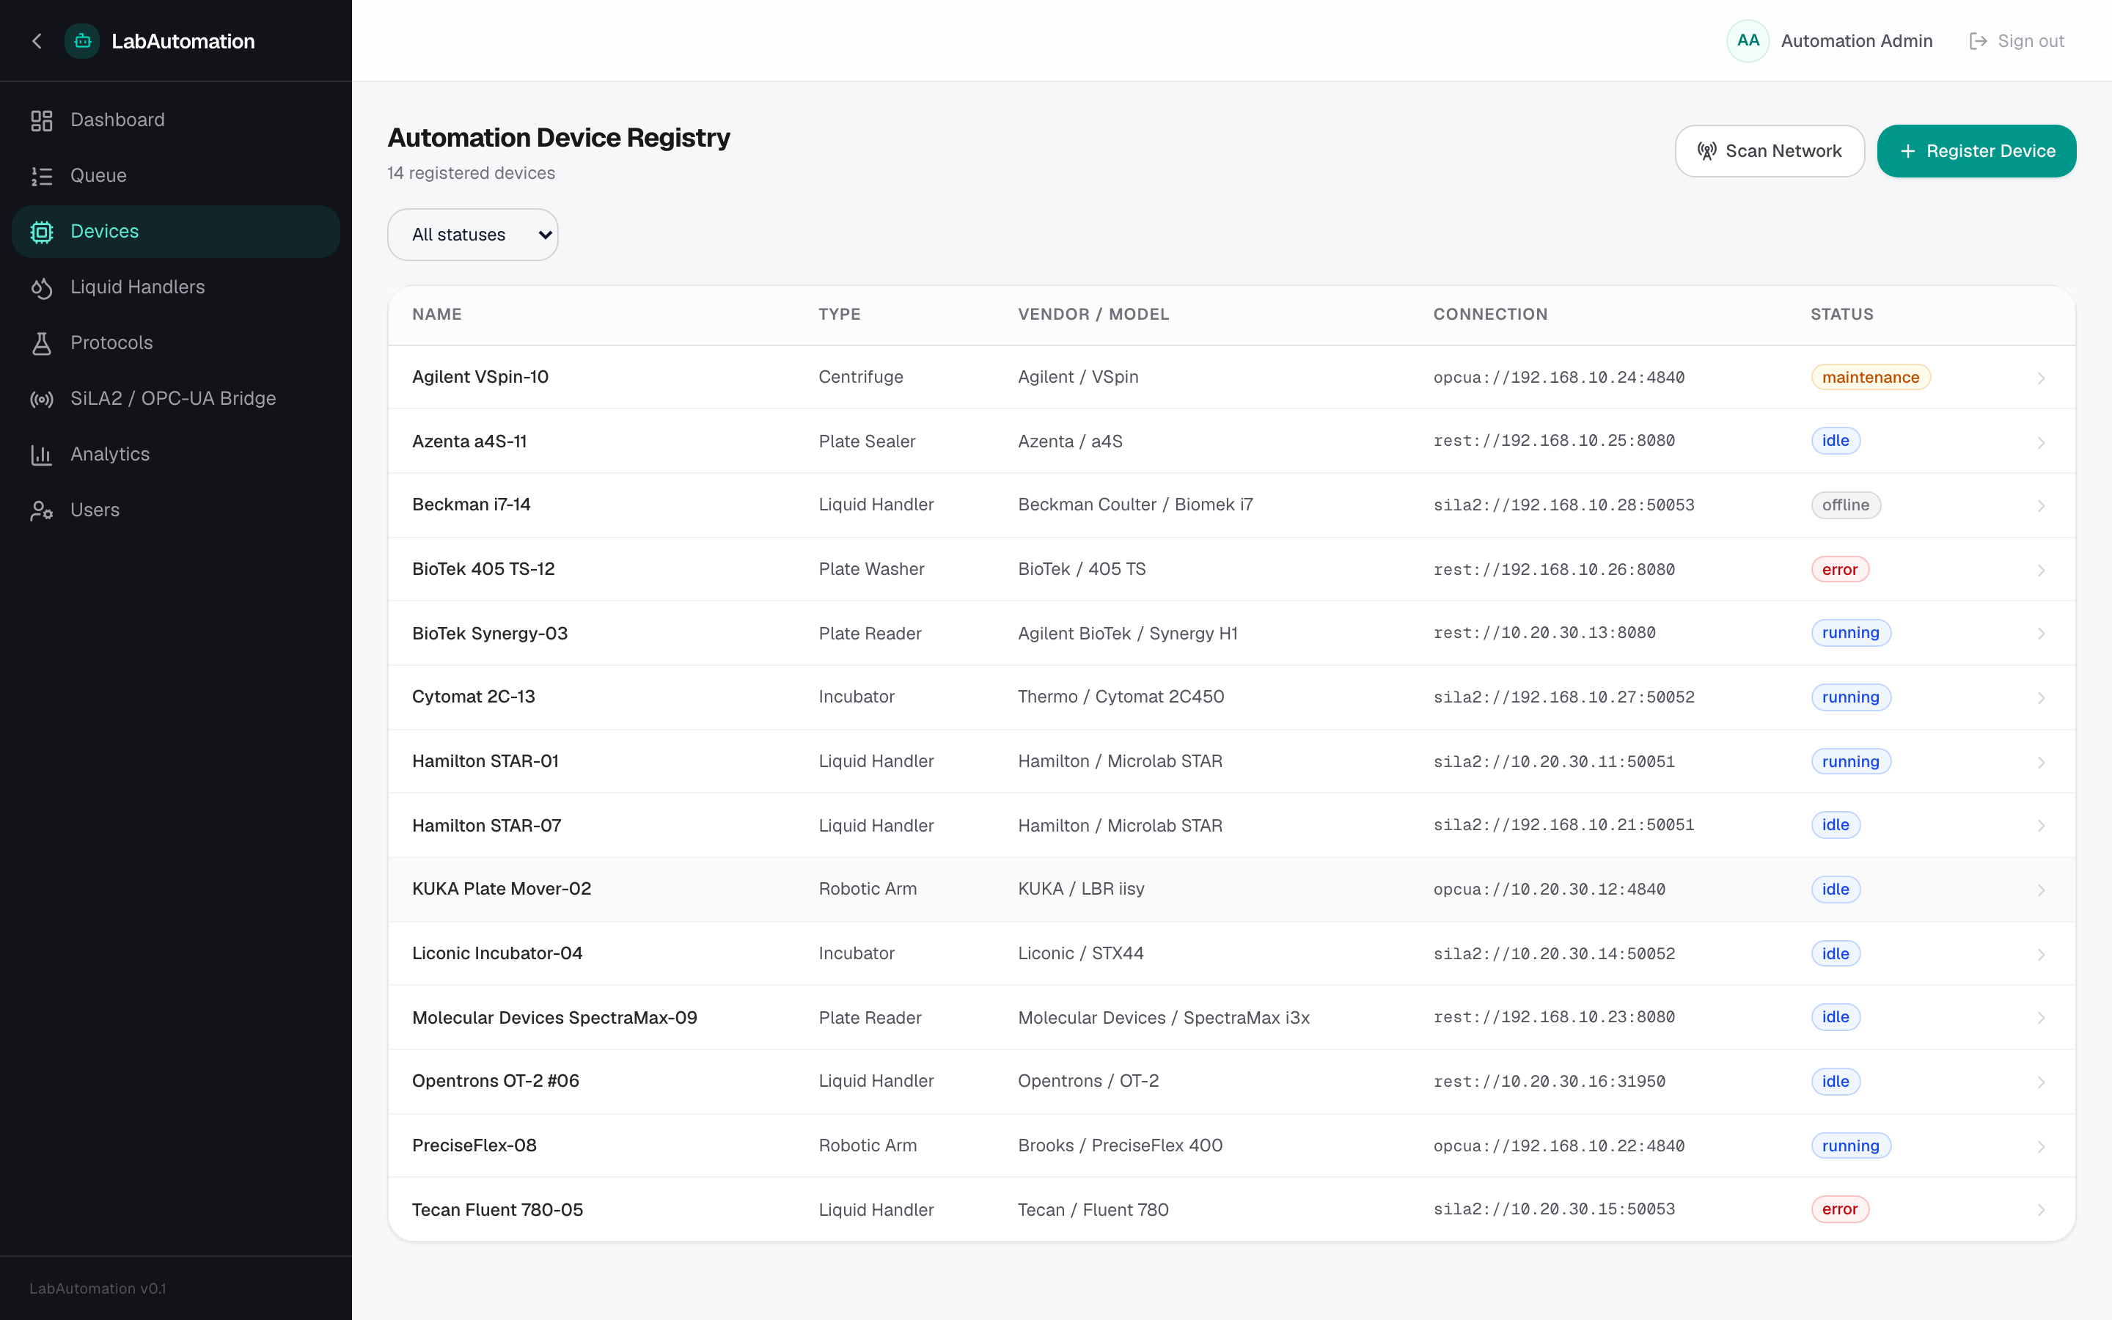Expand the Liconic Incubator-04 row chevron
The height and width of the screenshot is (1320, 2112).
point(2040,954)
